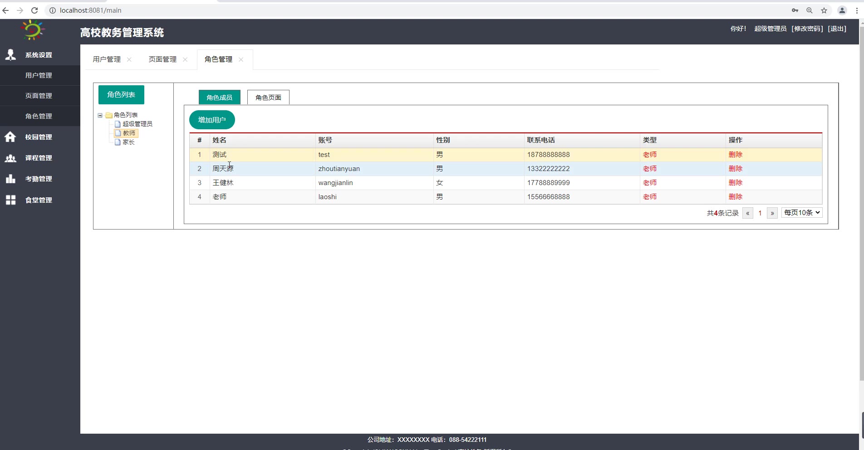Viewport: 864px width, 450px height.
Task: Click the site info icon in address bar
Action: click(52, 10)
